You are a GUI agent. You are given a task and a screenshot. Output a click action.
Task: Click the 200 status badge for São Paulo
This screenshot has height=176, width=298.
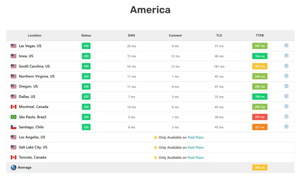[x=86, y=117]
